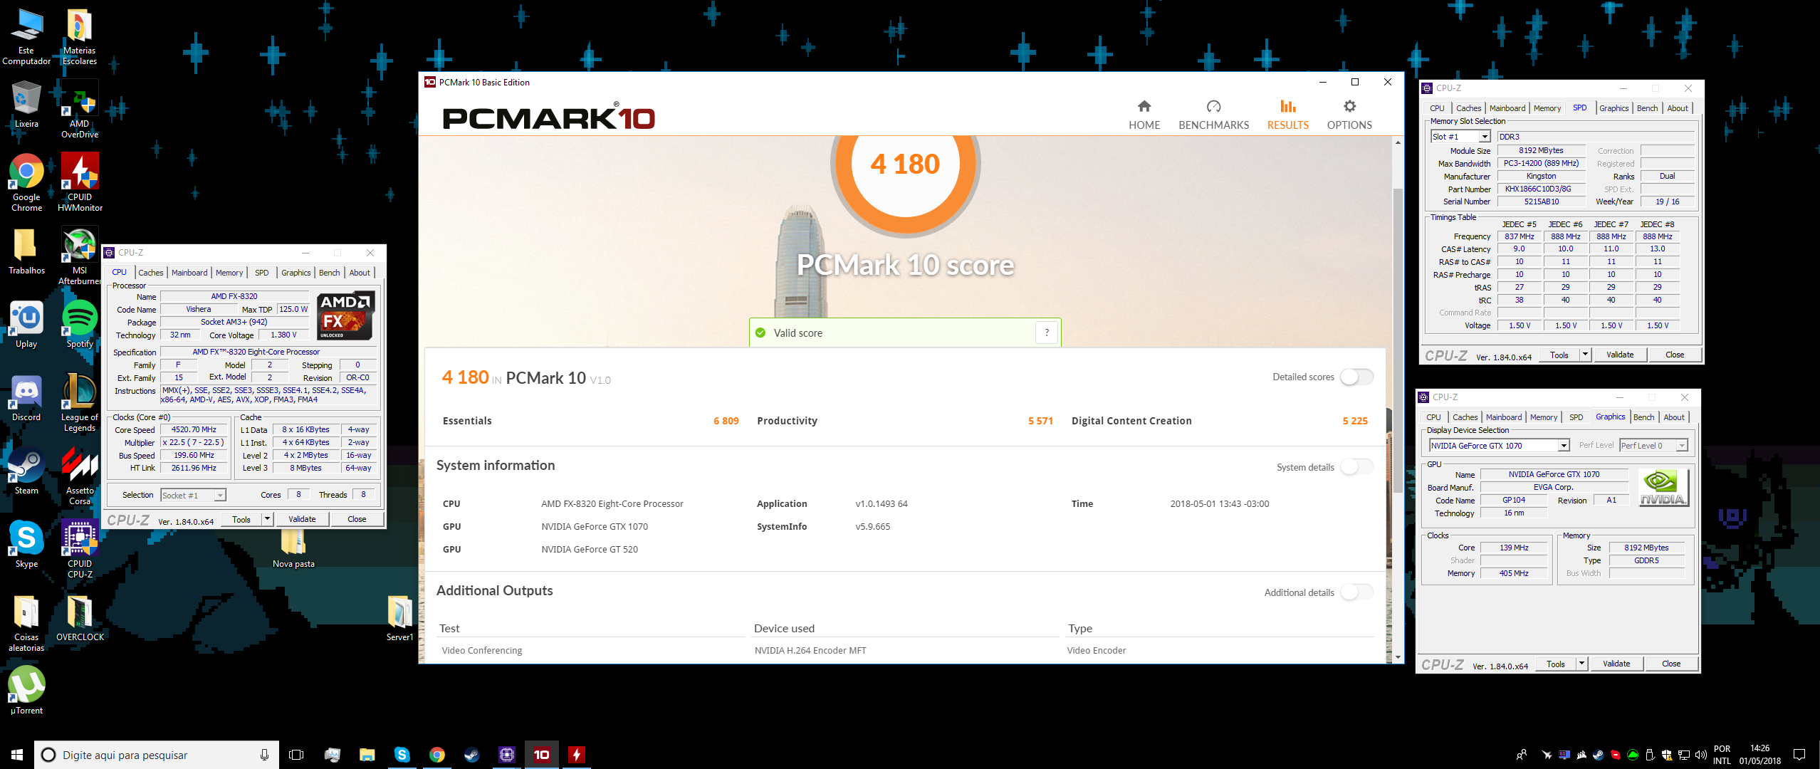Select the OVERCLOCK folder icon
This screenshot has width=1820, height=769.
coord(80,618)
